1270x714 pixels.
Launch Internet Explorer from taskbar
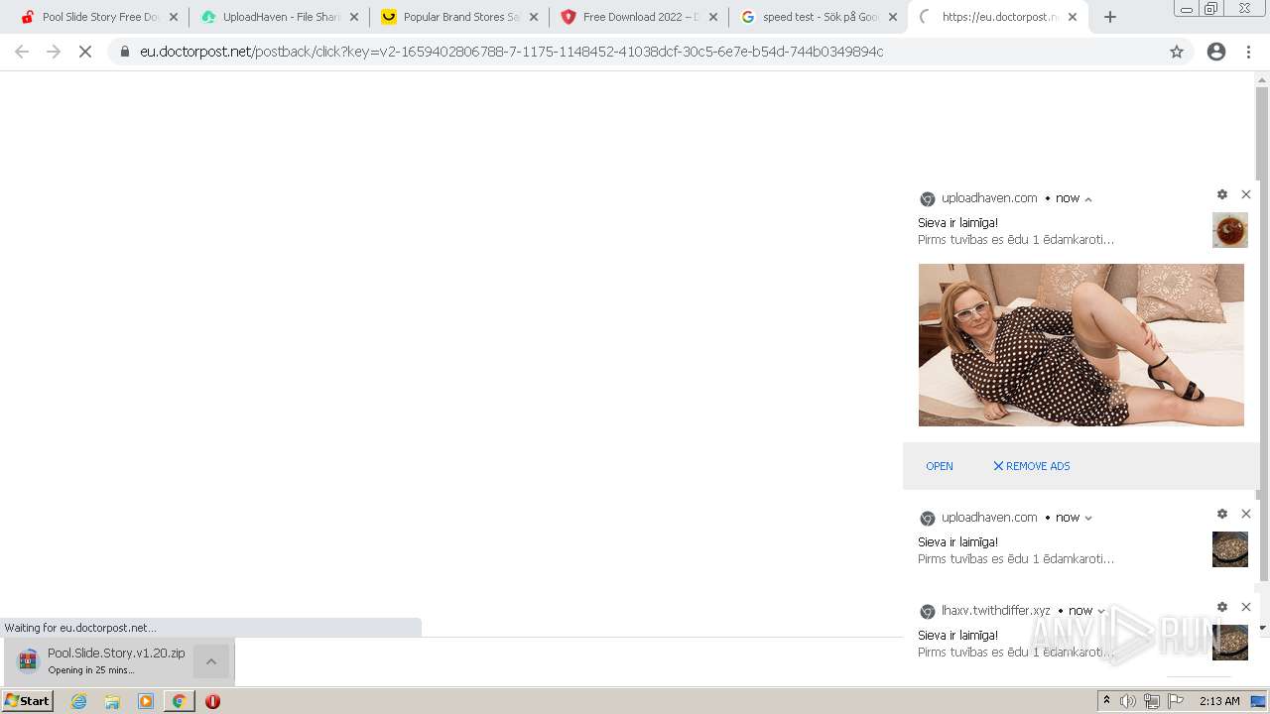pos(79,701)
